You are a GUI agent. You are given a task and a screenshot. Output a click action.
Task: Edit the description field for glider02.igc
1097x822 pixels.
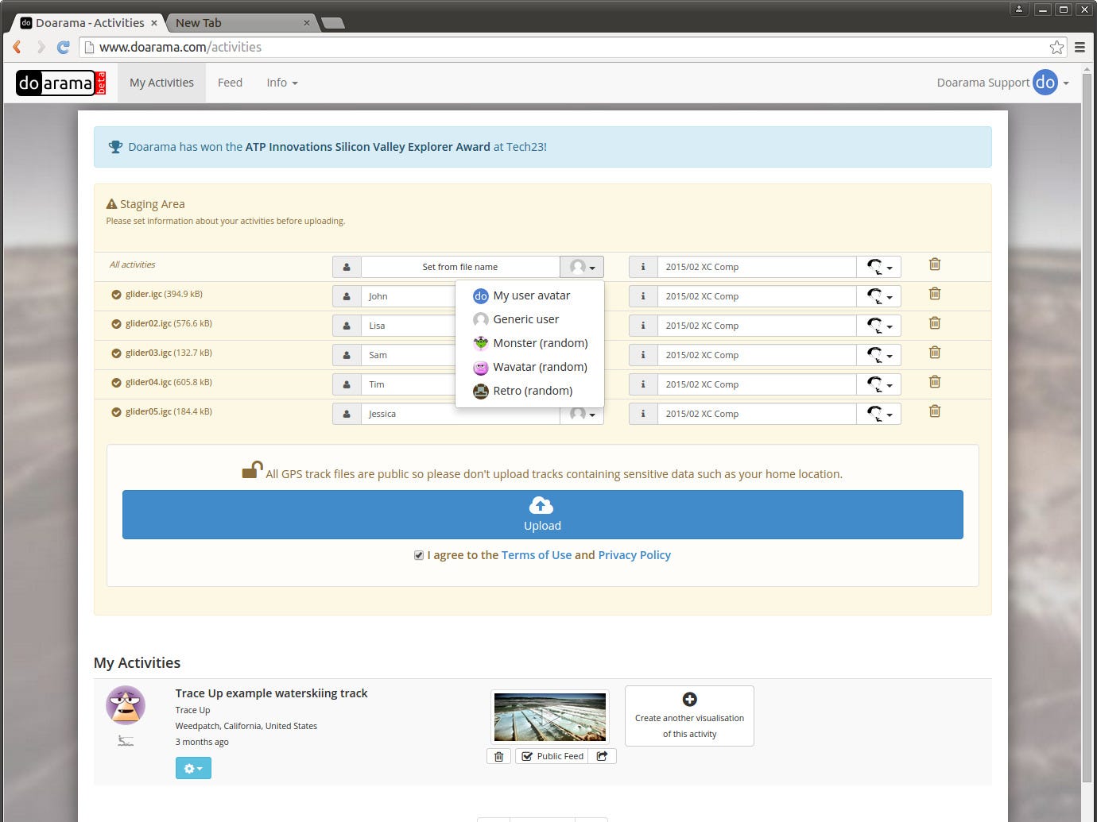pyautogui.click(x=757, y=326)
